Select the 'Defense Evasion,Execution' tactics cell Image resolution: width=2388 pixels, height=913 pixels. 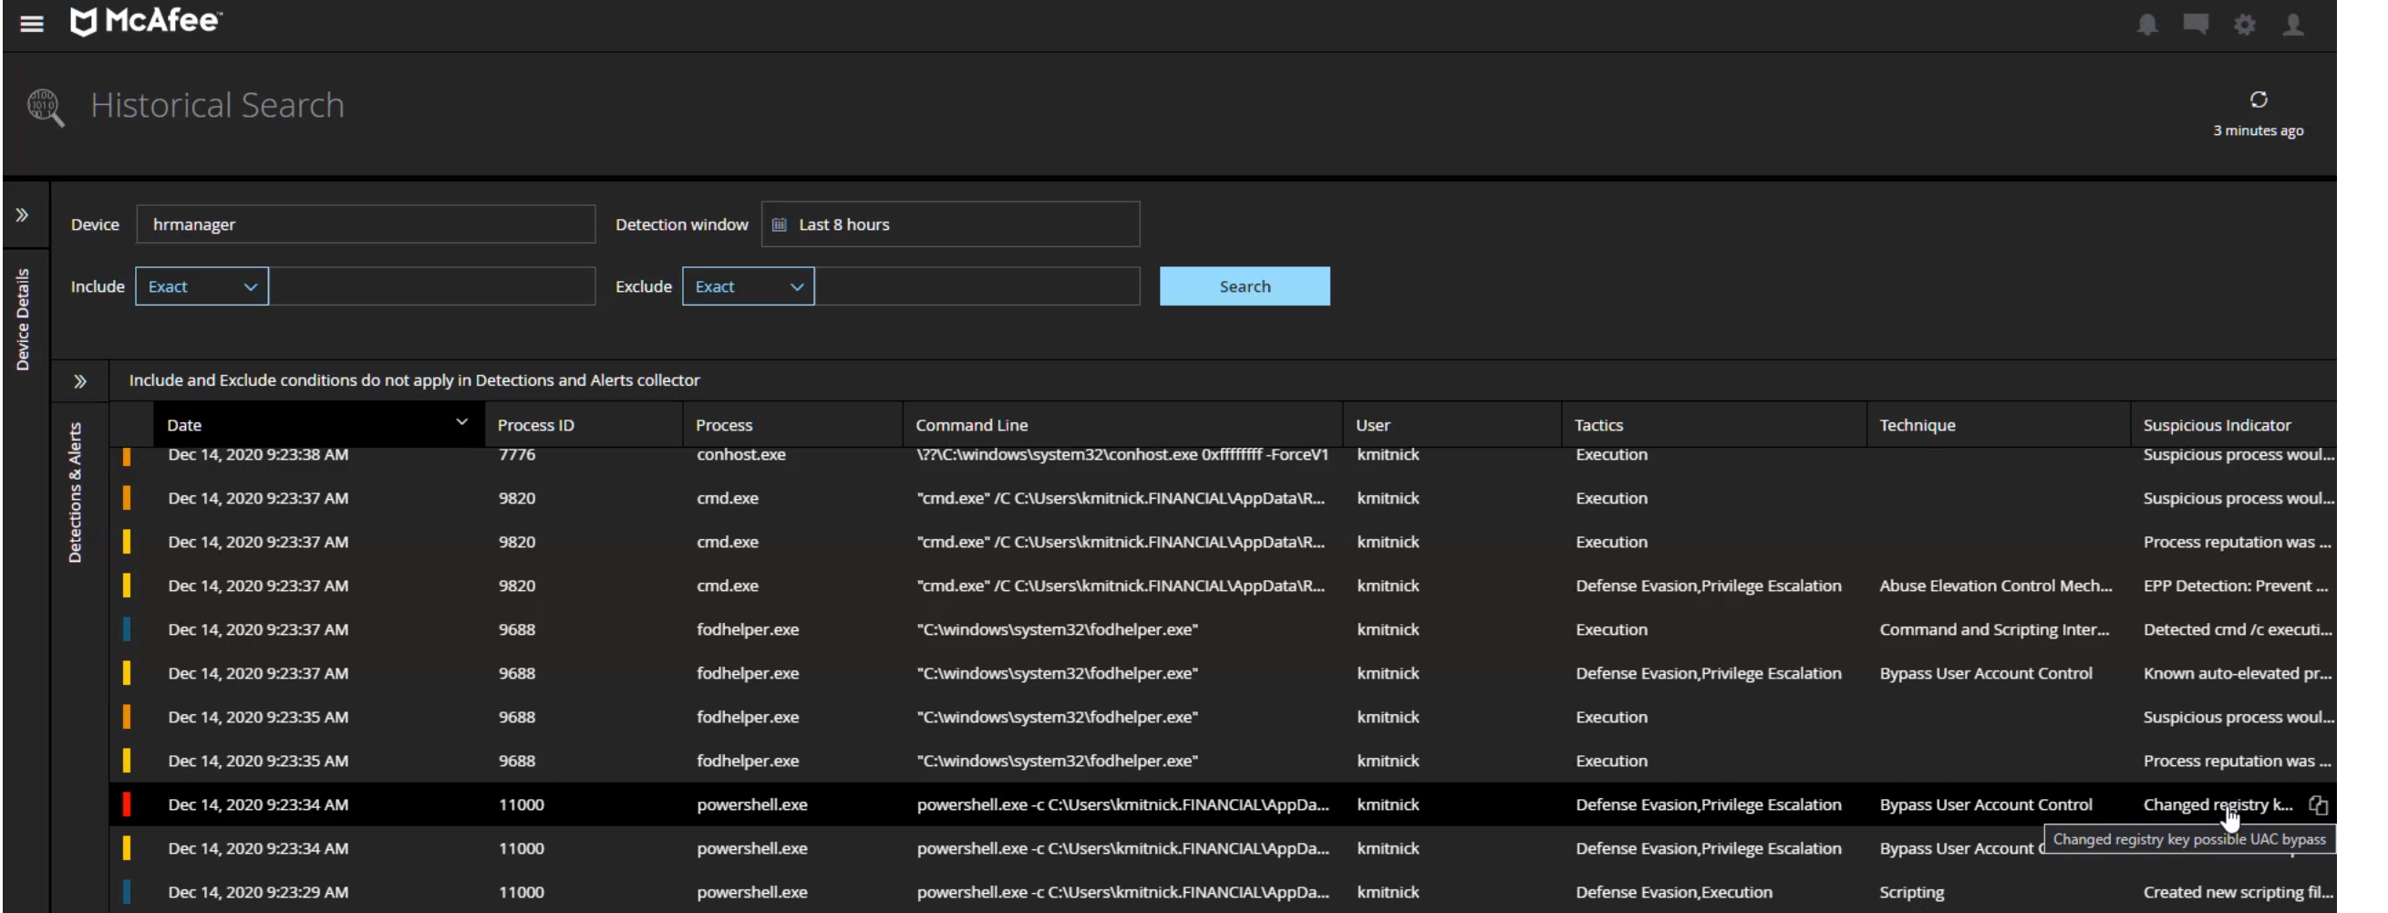click(x=1673, y=892)
